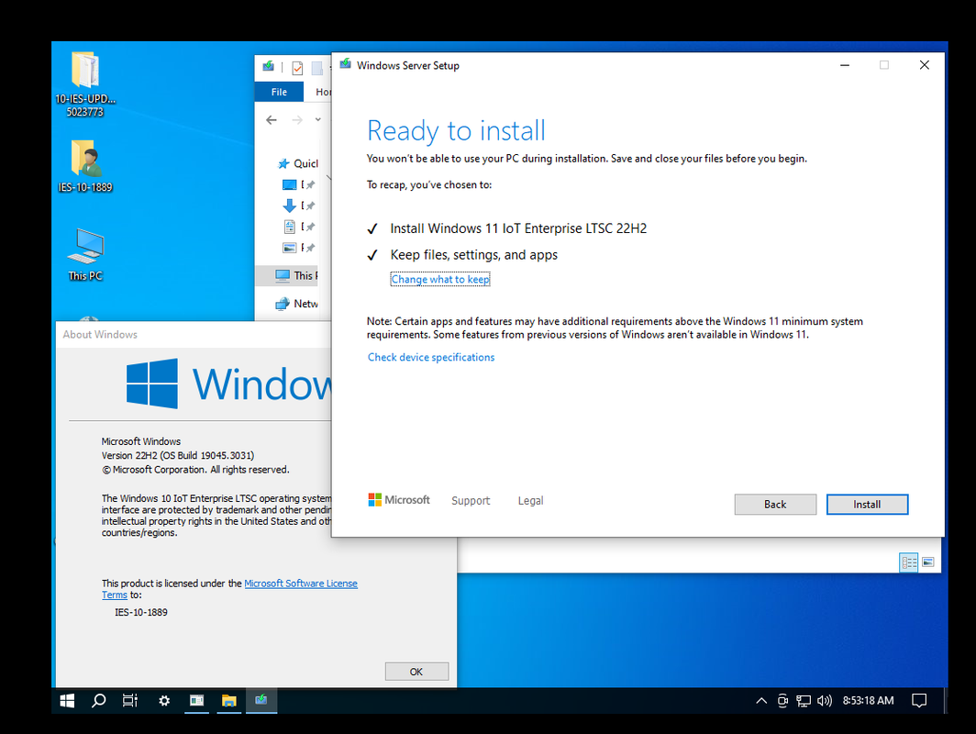Click the Windows Server Setup title icon

tap(346, 65)
